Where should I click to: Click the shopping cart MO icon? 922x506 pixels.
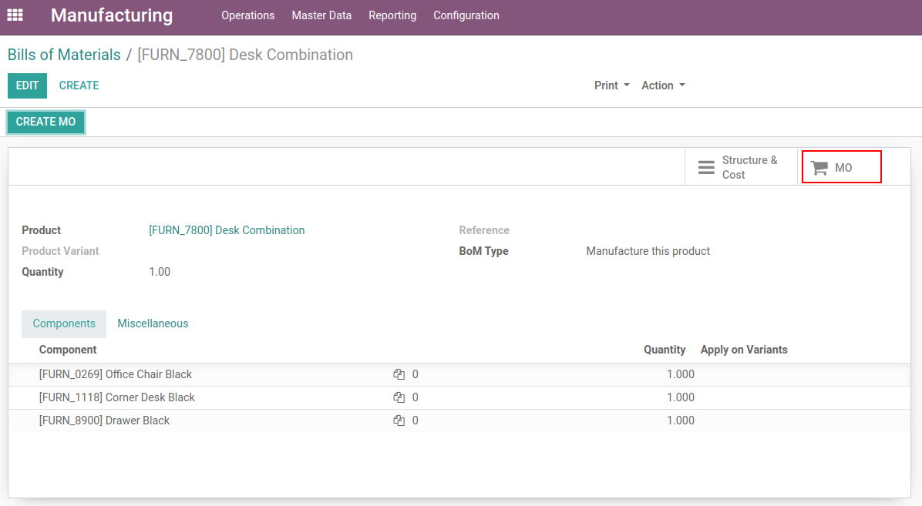pyautogui.click(x=819, y=168)
